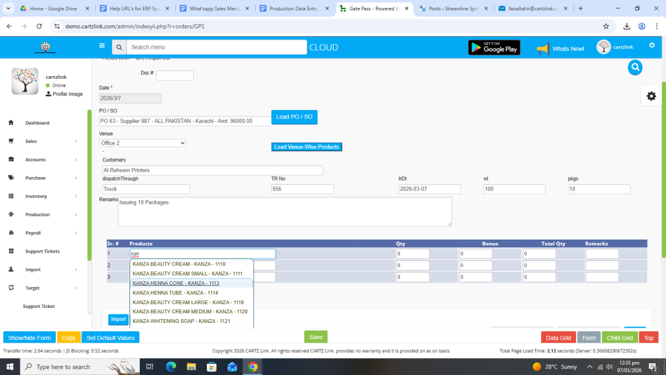Click the Load PO / SO button
Image resolution: width=666 pixels, height=375 pixels.
(x=294, y=117)
